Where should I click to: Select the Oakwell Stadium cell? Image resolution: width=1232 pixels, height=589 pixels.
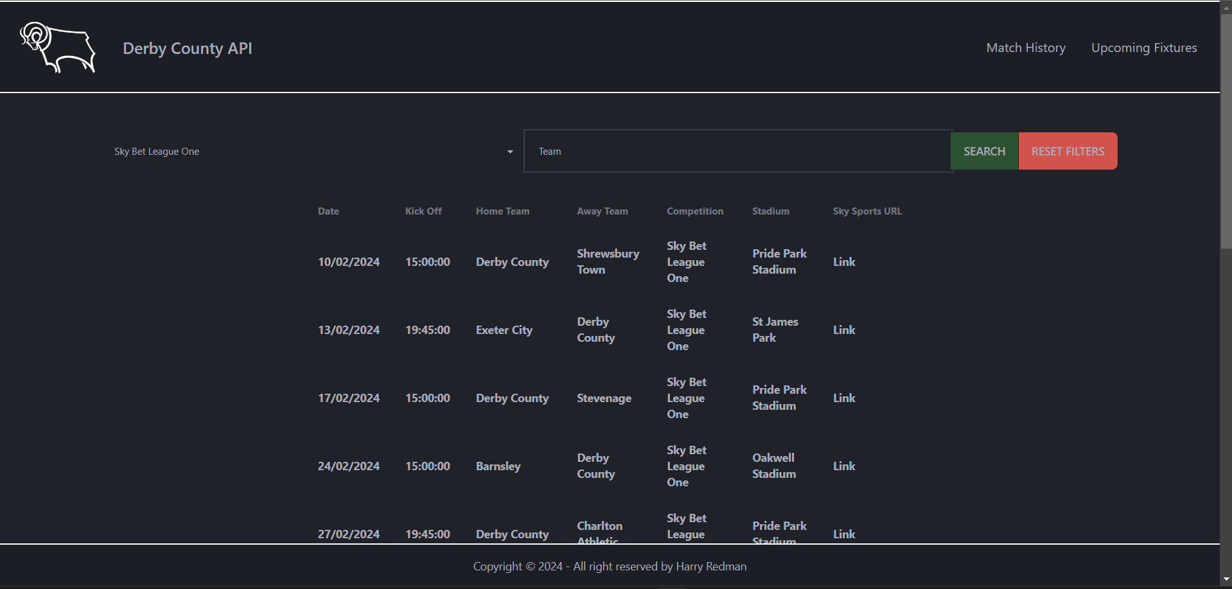(x=774, y=466)
